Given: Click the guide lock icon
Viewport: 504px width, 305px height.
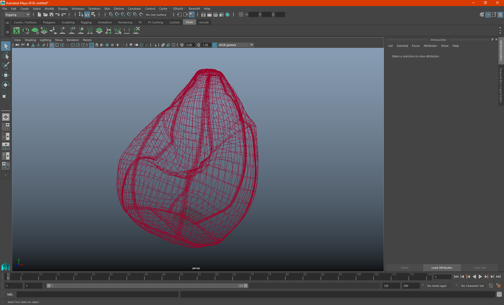Looking at the screenshot, I should (x=81, y=31).
